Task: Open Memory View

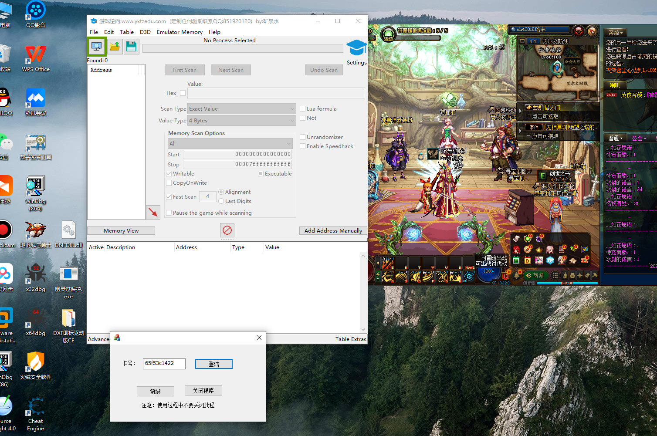Action: [121, 231]
